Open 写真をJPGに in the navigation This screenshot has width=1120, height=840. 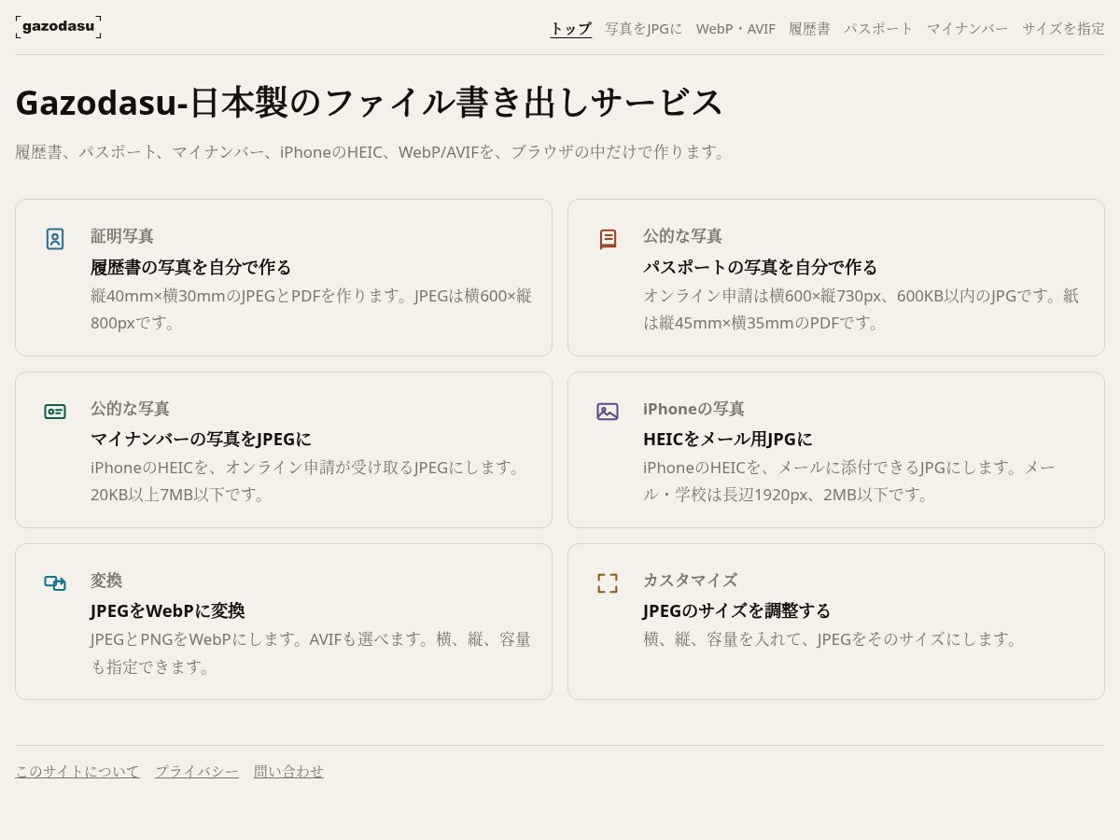(x=644, y=29)
